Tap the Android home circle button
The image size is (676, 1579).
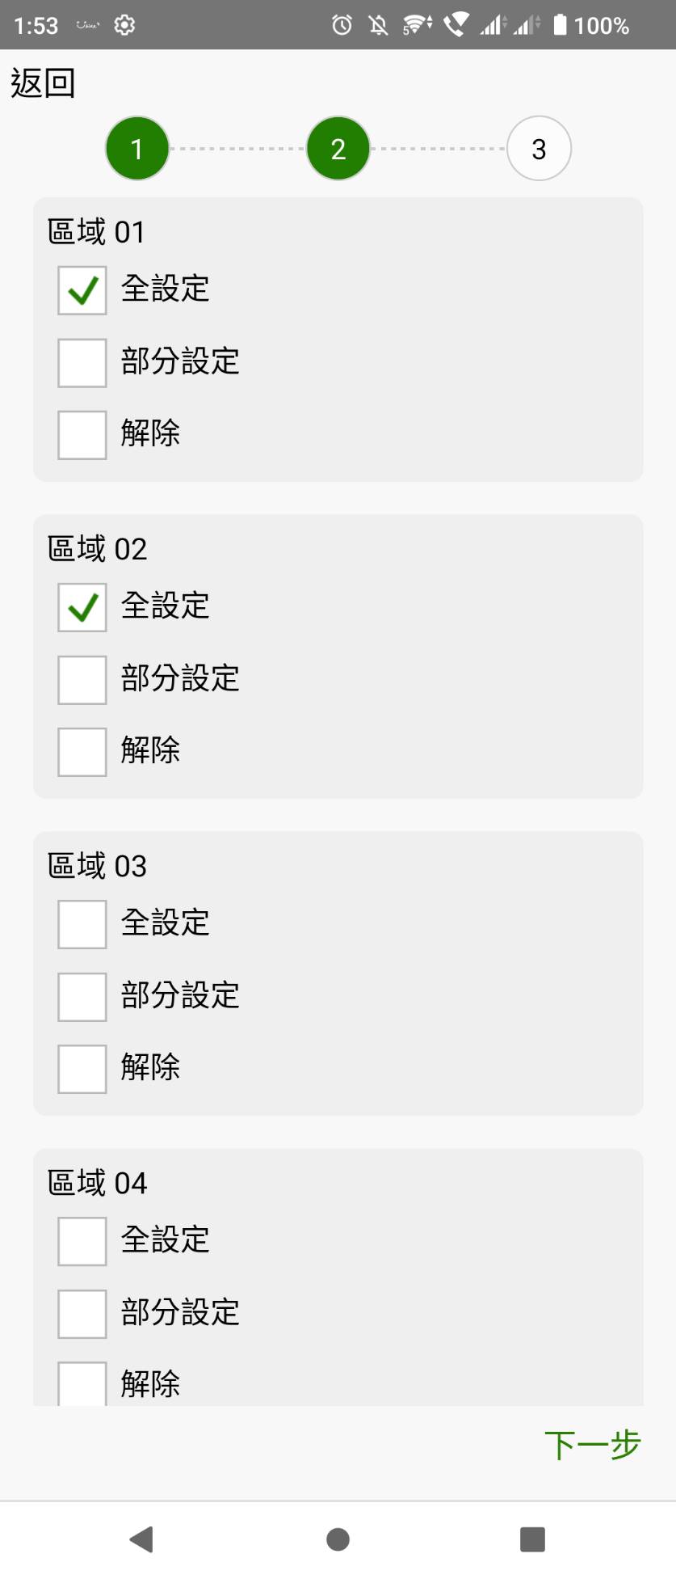(338, 1539)
